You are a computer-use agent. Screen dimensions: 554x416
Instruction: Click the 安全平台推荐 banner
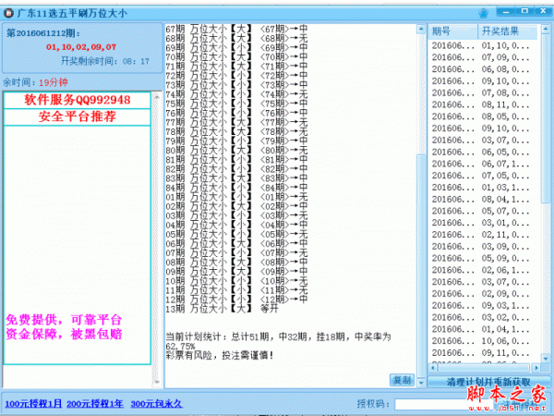coord(77,116)
